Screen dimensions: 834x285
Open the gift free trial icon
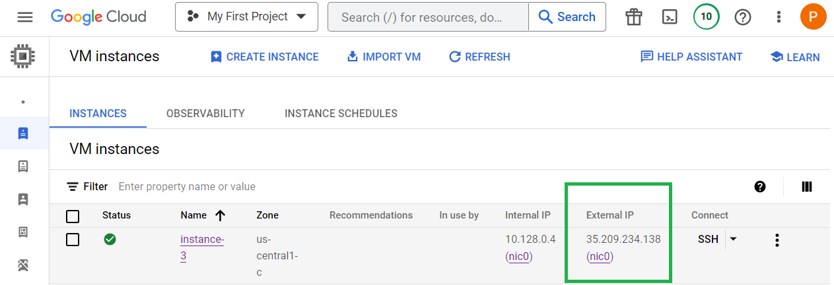(634, 17)
